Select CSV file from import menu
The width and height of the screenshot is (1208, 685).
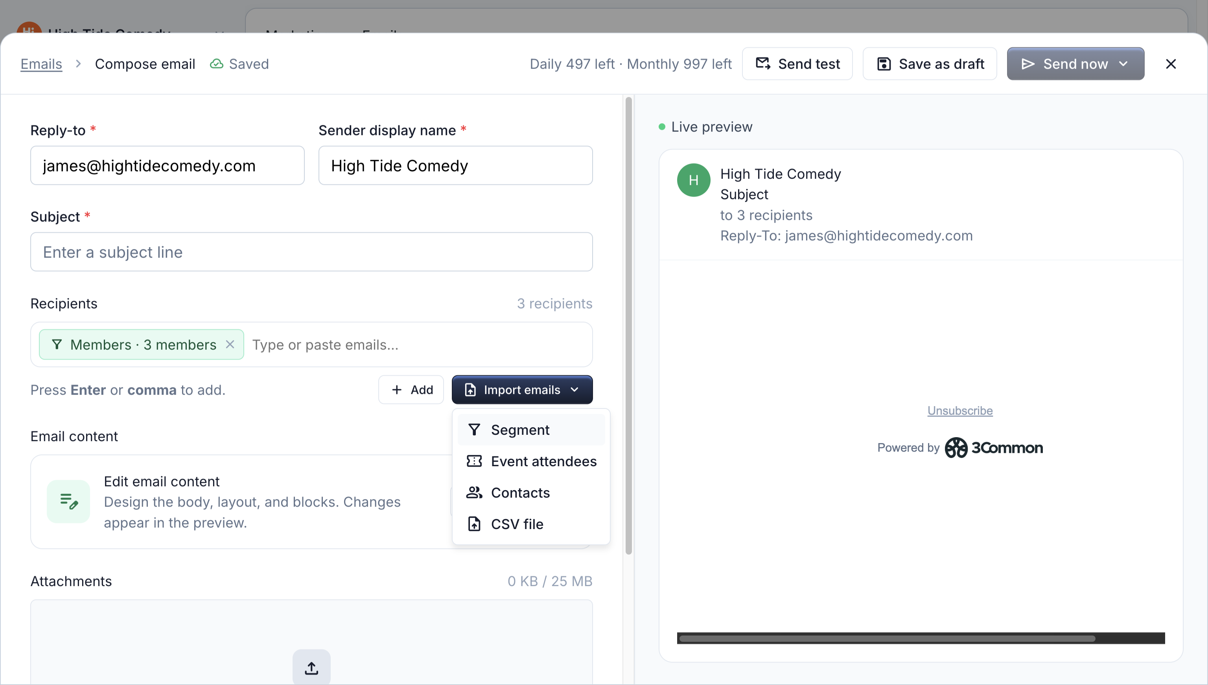tap(531, 524)
